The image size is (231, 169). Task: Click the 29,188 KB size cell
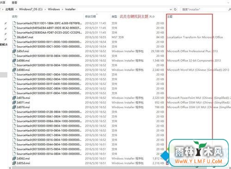click(x=158, y=51)
